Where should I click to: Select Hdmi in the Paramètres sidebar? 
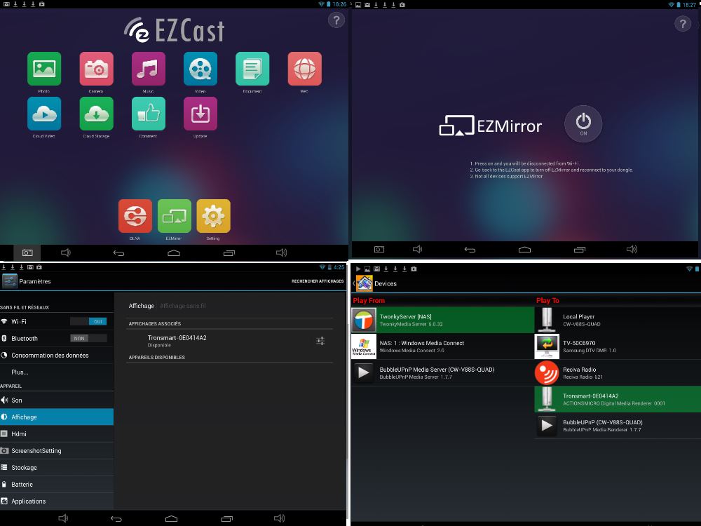pos(19,434)
